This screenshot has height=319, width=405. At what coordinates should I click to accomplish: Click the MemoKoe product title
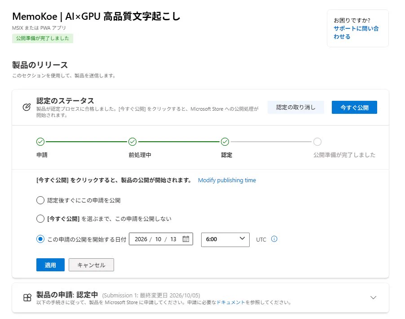tap(96, 17)
